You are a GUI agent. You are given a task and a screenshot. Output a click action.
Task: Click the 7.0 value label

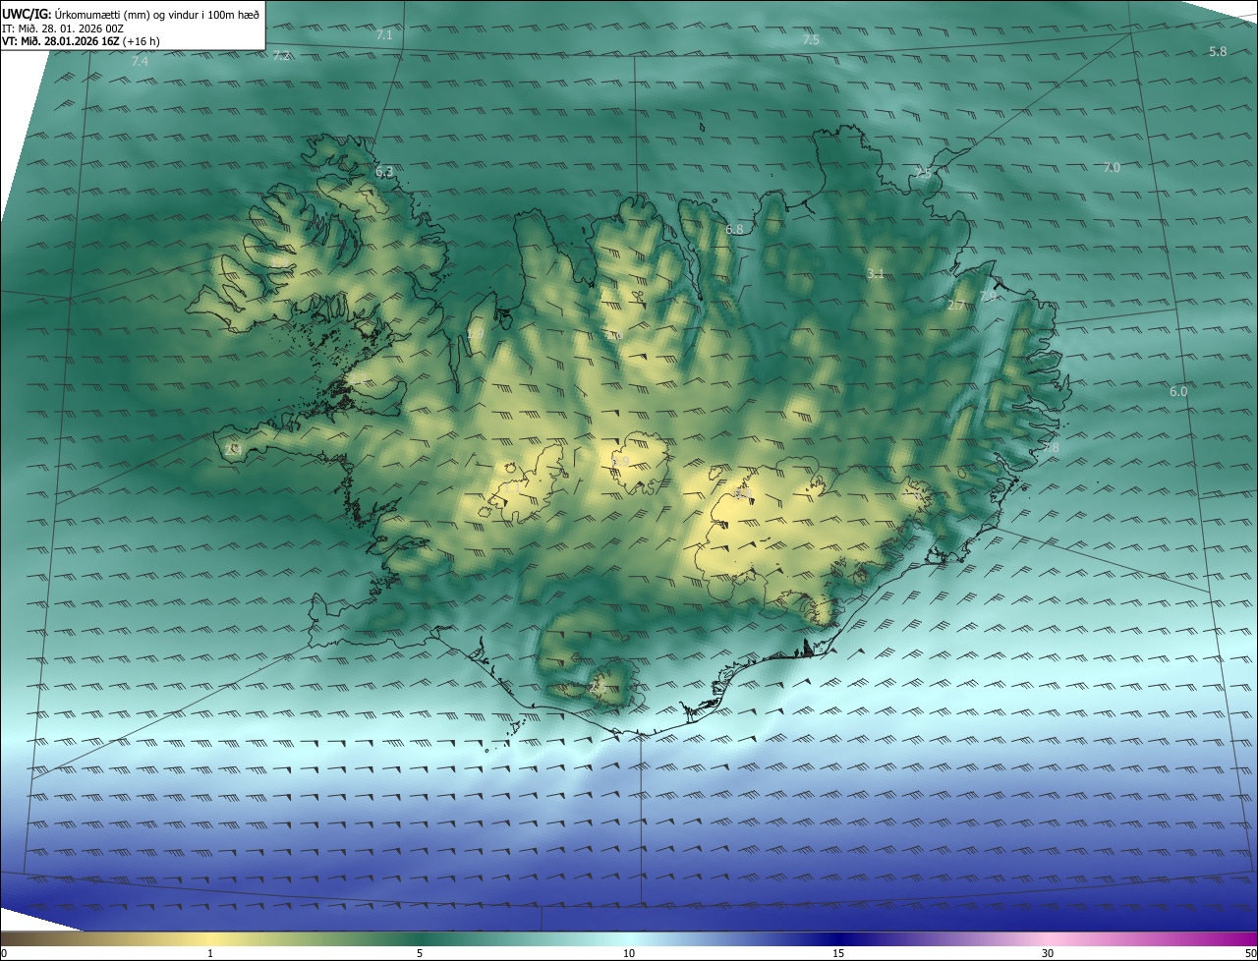click(1111, 168)
